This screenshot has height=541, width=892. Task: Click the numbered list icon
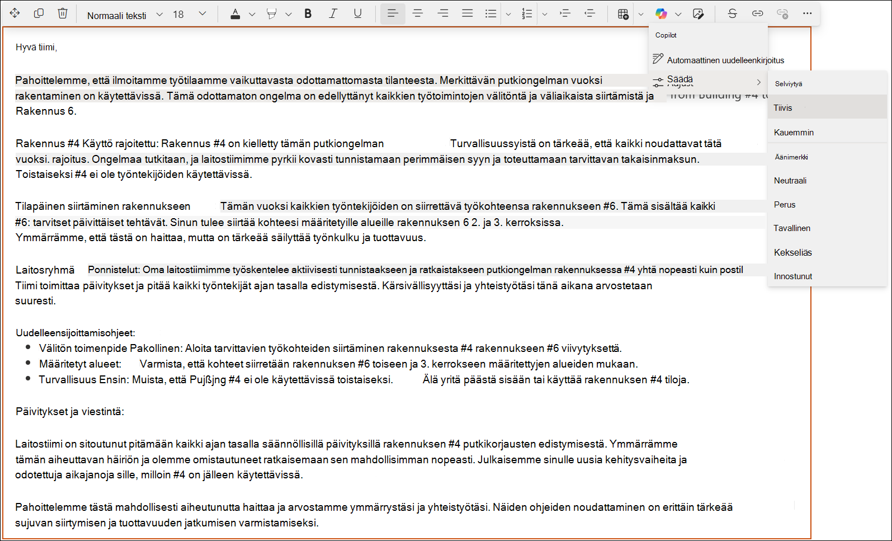point(527,14)
